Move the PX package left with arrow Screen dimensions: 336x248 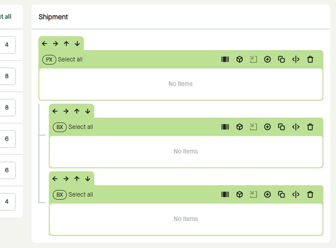point(45,44)
